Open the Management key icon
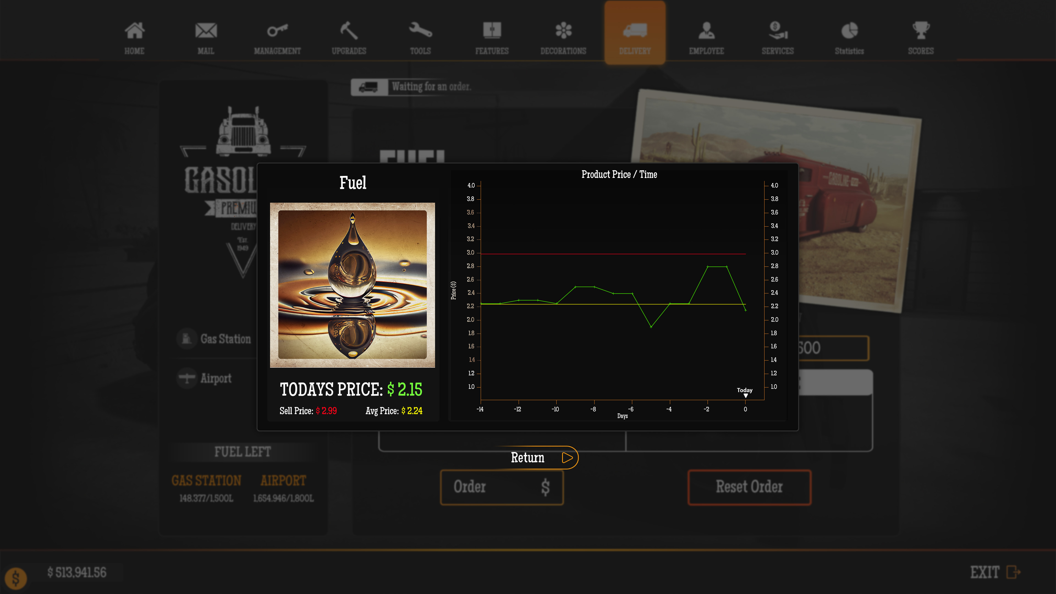1056x594 pixels. (x=277, y=31)
